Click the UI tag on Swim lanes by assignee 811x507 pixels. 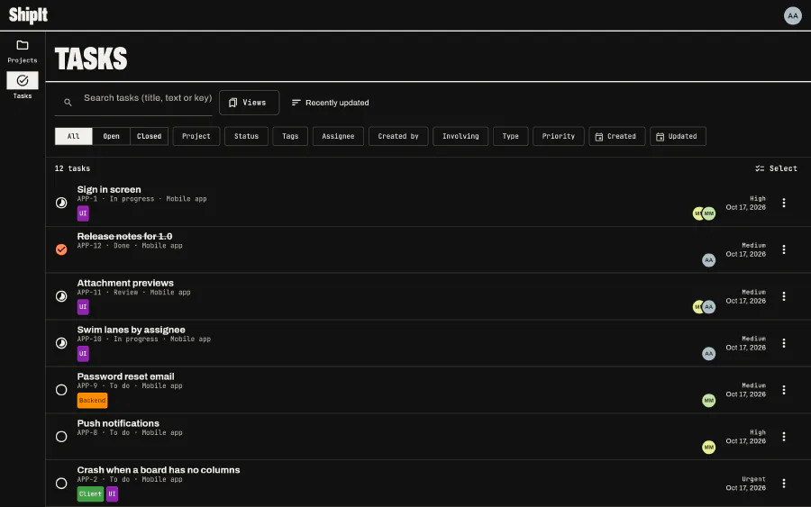(83, 354)
